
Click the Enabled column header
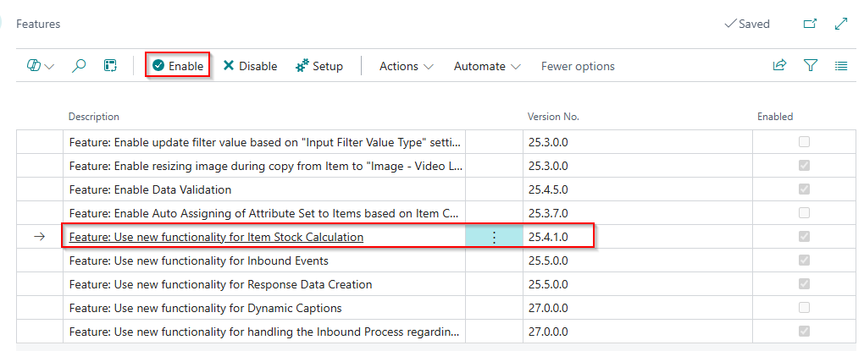point(775,117)
